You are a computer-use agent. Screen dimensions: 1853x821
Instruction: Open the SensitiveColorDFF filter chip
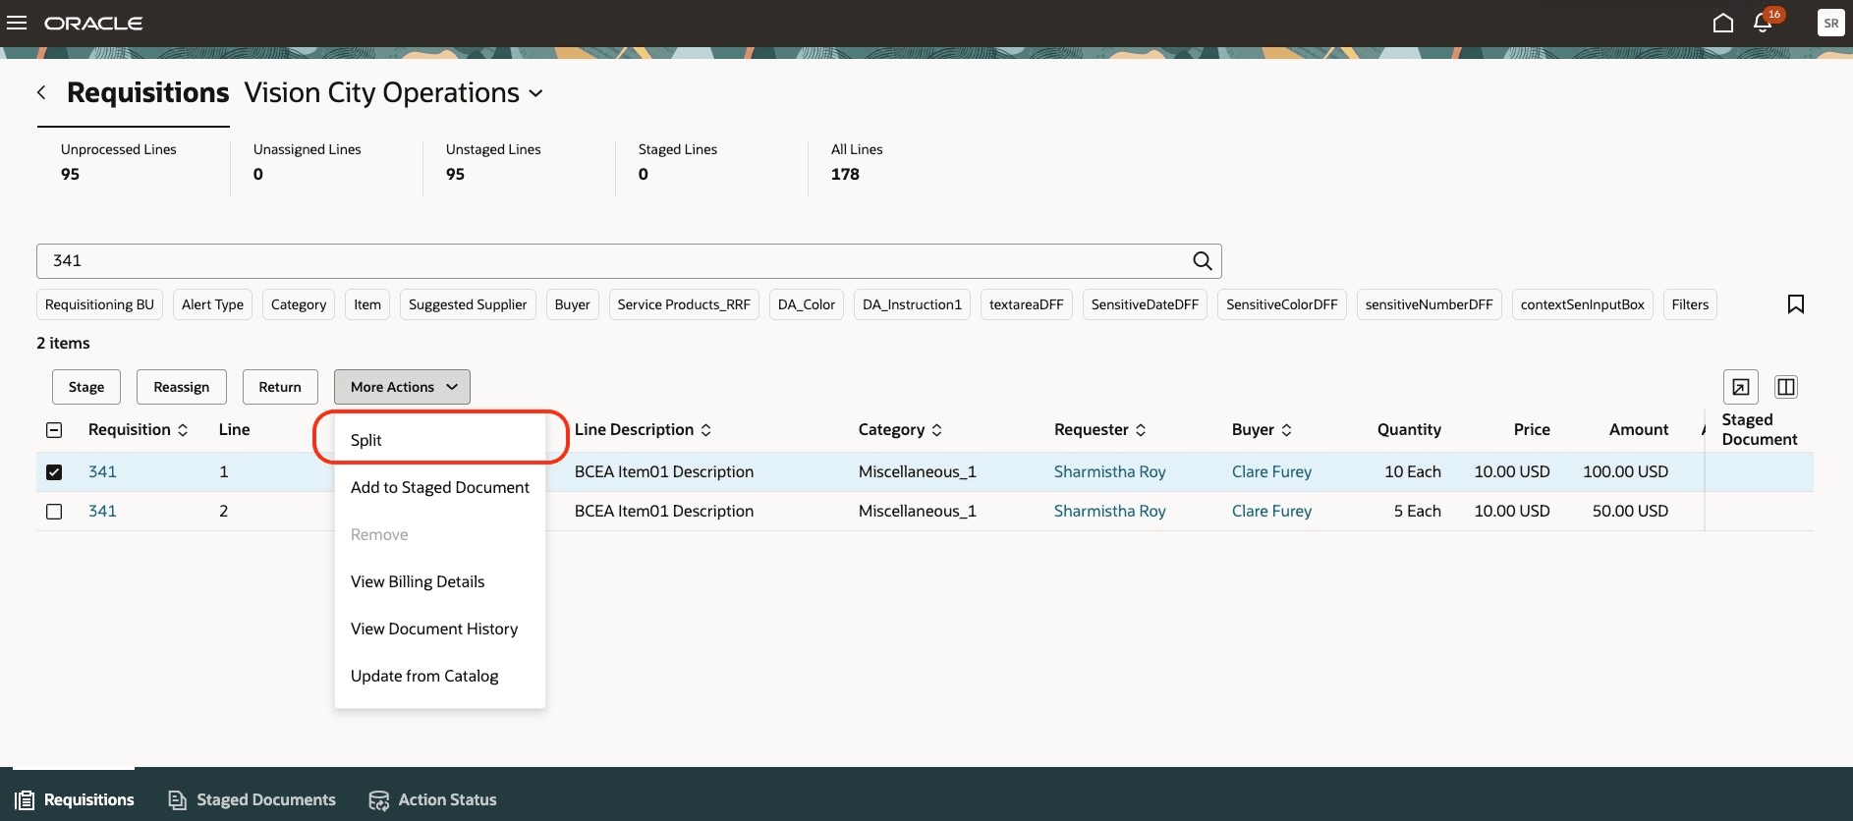(x=1282, y=304)
